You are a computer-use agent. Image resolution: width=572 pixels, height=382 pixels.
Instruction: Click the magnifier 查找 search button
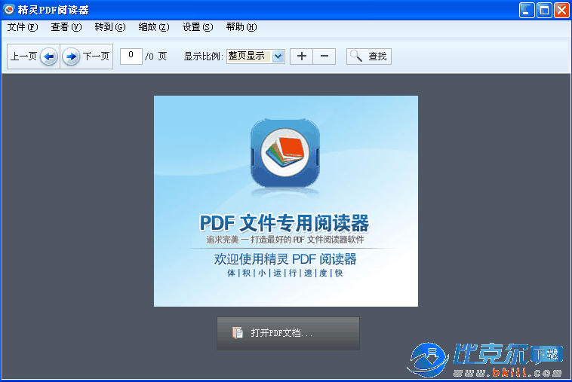click(369, 57)
